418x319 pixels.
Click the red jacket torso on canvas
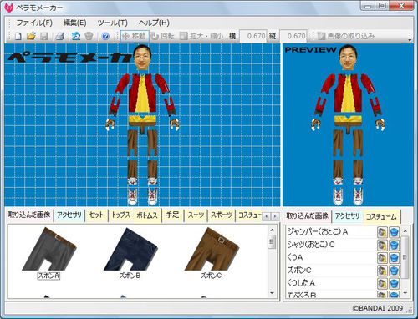pyautogui.click(x=143, y=94)
